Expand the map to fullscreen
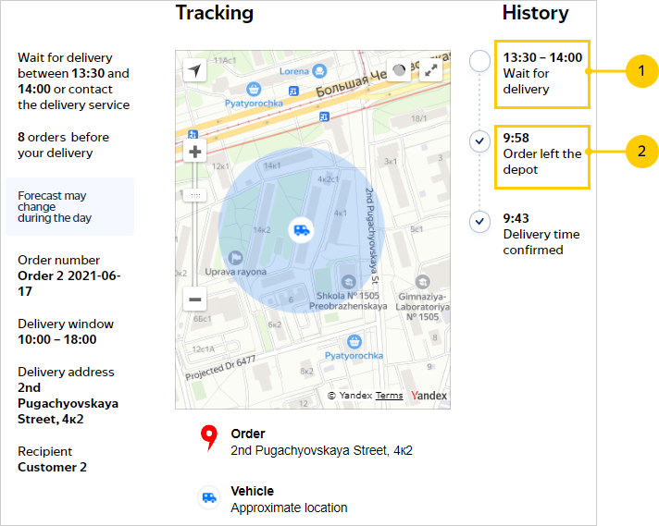659x526 pixels. click(430, 71)
